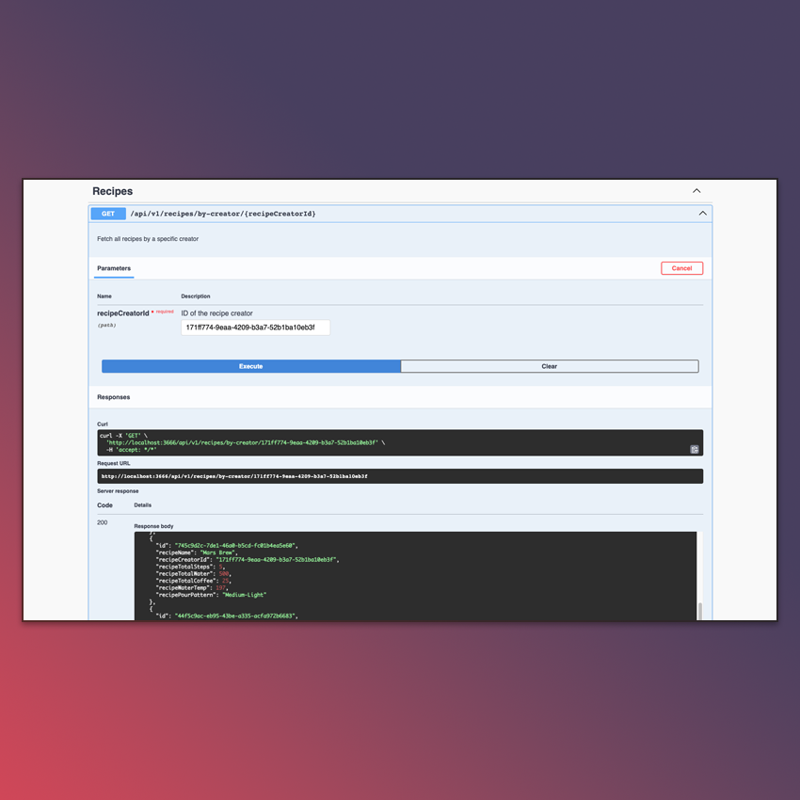800x800 pixels.
Task: Click the "Mars Brew" recipe name value
Action: [219, 552]
